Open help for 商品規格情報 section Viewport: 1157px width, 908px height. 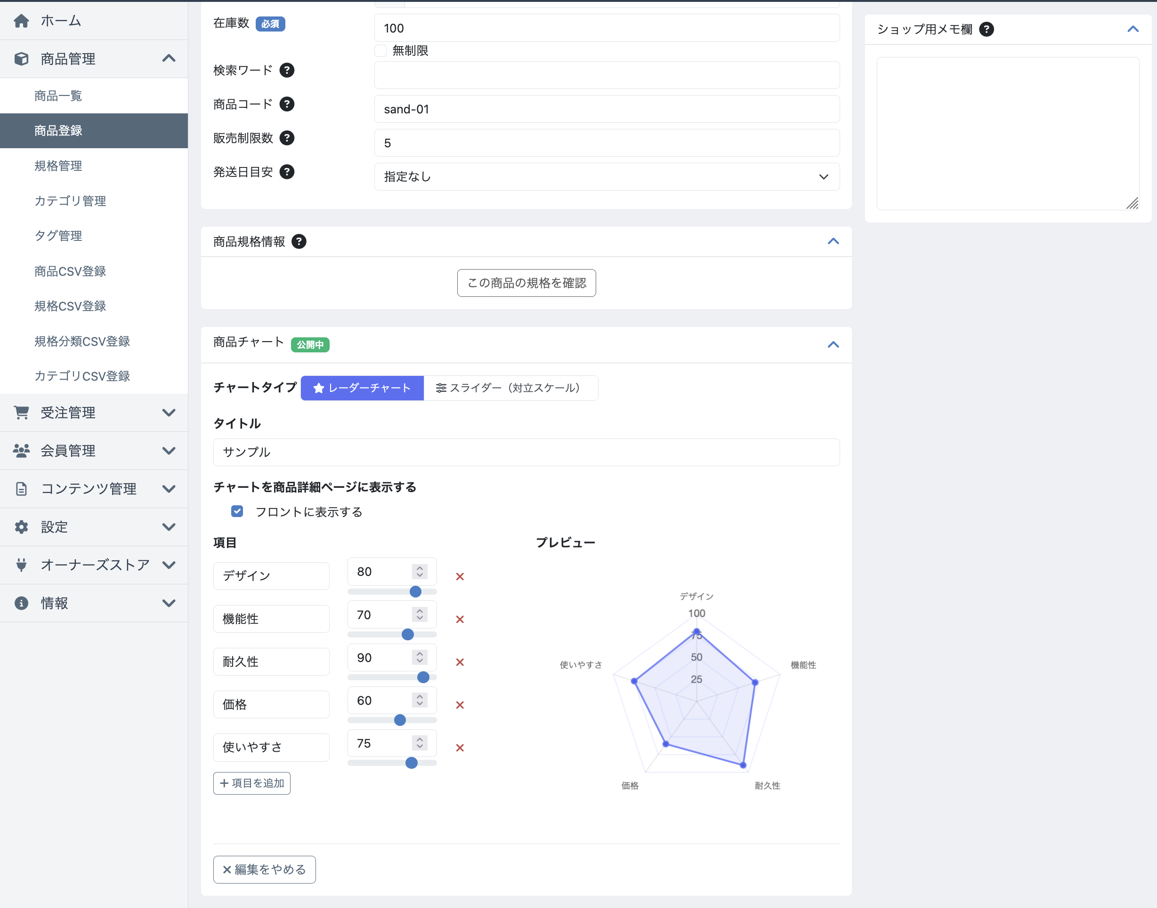click(x=299, y=242)
